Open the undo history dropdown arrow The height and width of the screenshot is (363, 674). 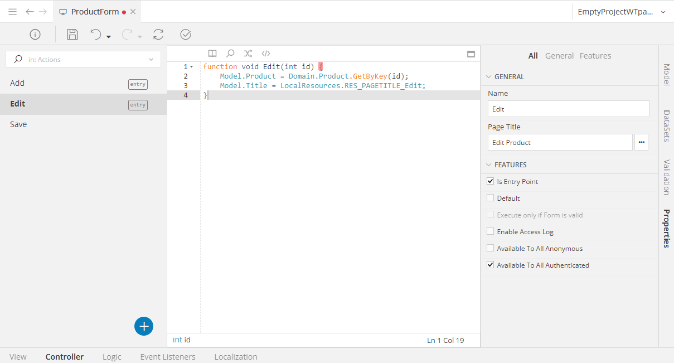(109, 36)
